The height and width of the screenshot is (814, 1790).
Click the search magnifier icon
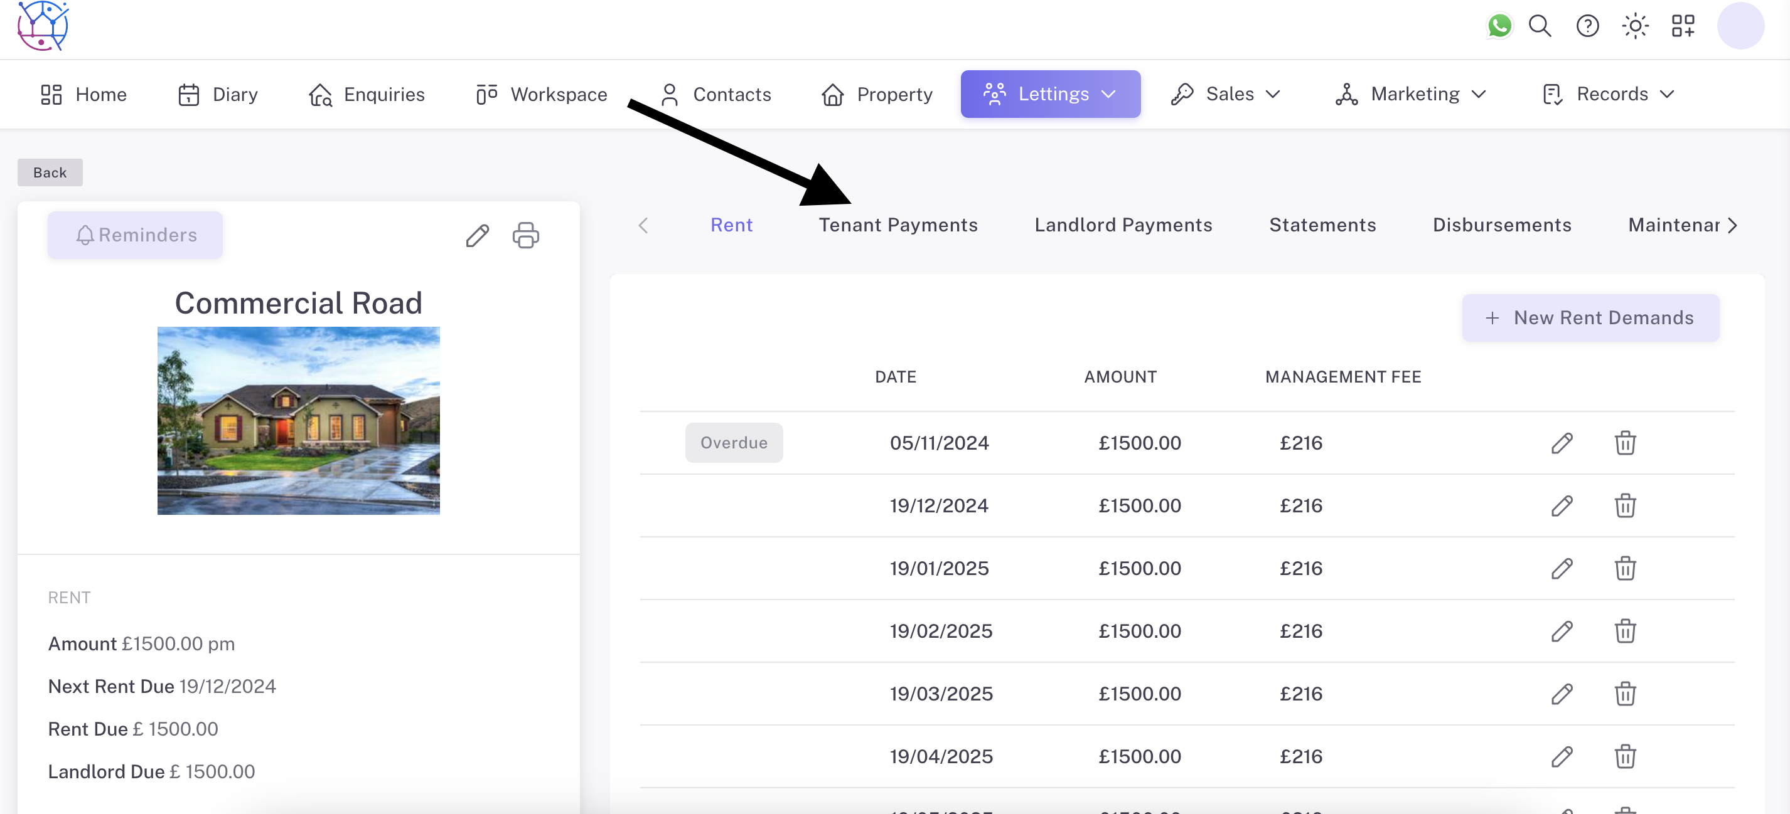(x=1540, y=26)
